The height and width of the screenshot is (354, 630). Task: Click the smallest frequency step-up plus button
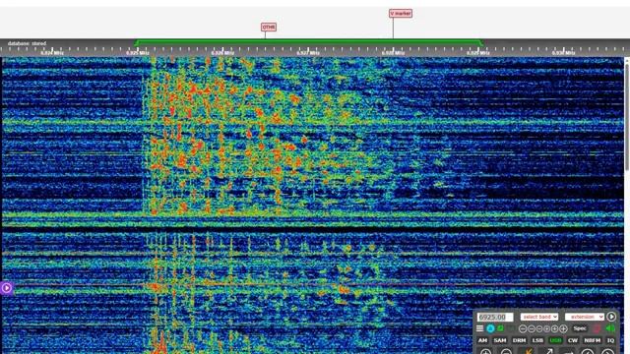[547, 328]
